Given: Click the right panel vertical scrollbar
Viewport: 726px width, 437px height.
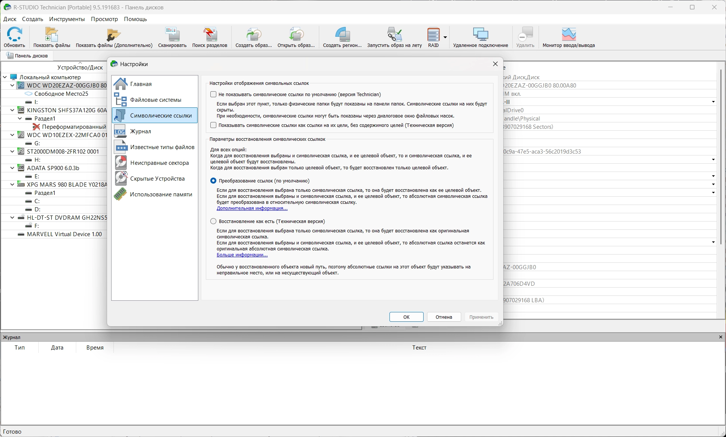Looking at the screenshot, I should 720,158.
